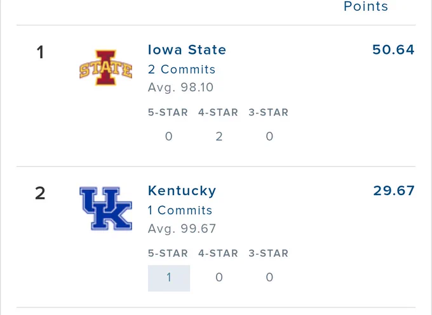Click Kentucky's 29.67 points total
432x315 pixels.
(x=394, y=191)
